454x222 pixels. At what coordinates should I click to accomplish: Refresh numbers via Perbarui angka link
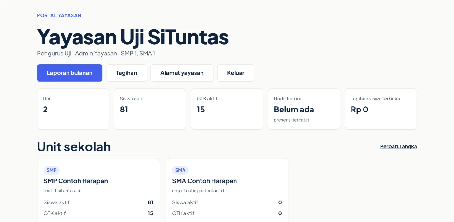click(x=399, y=146)
